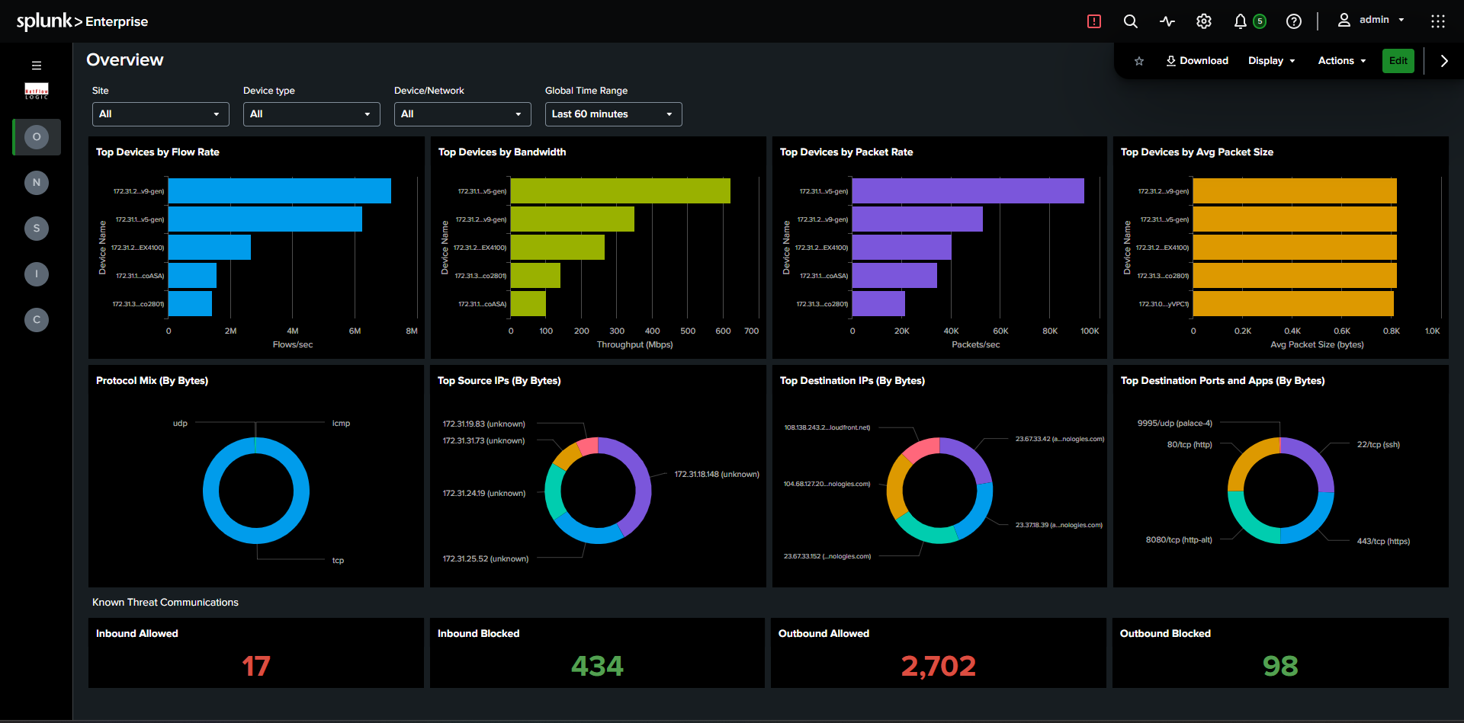Open the Global Time Range dropdown
1464x723 pixels.
[614, 114]
